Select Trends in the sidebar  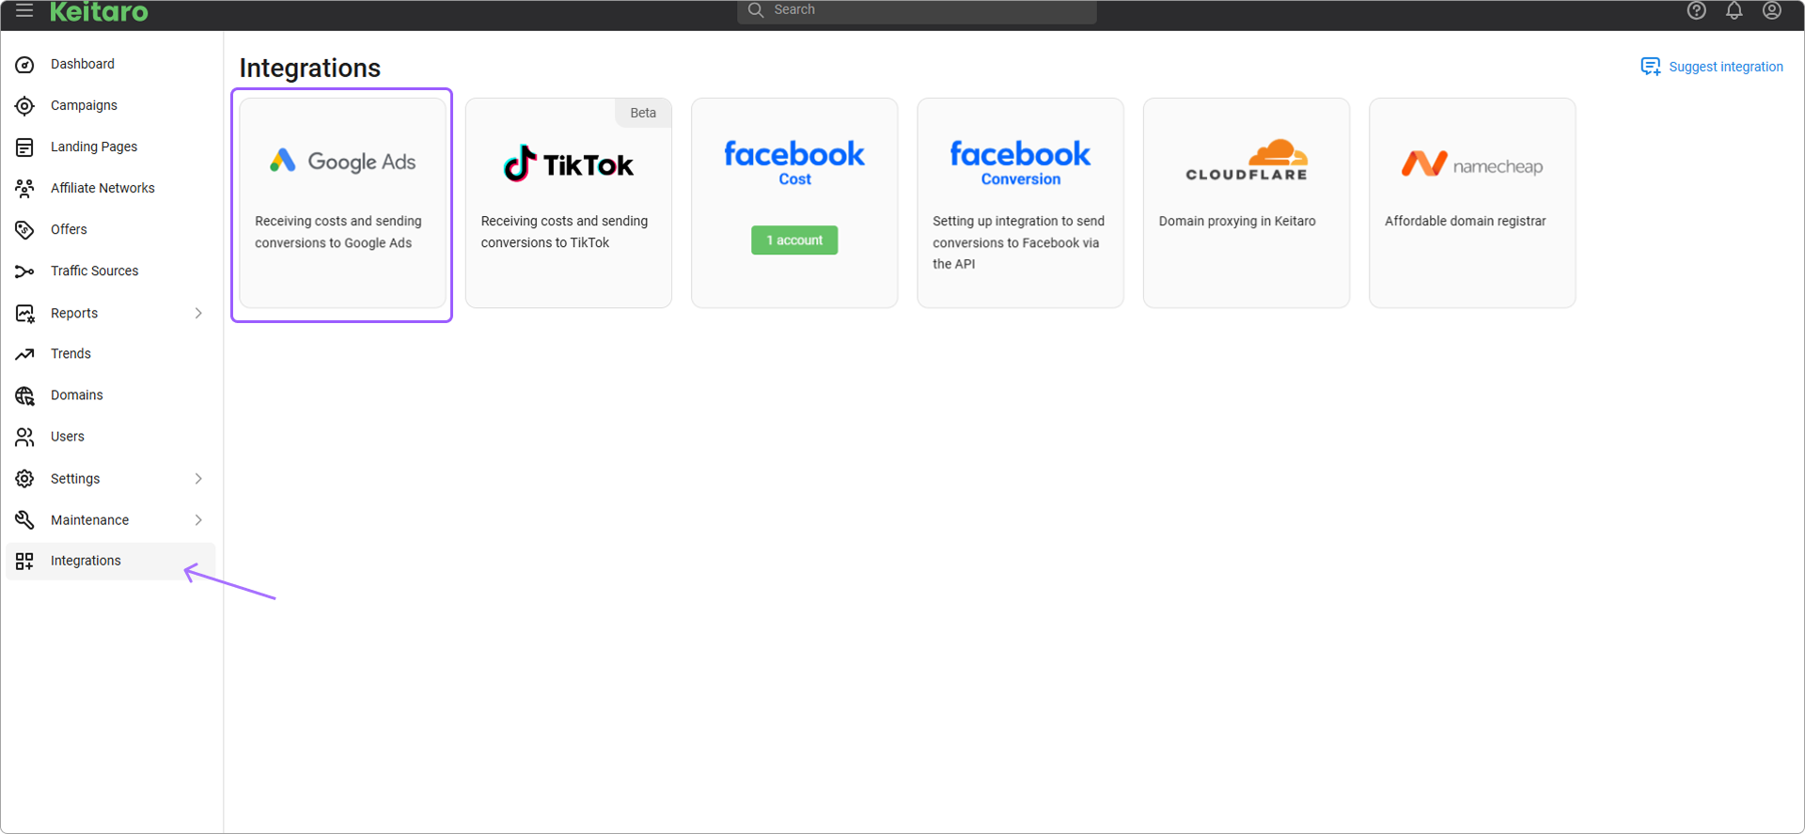coord(71,354)
